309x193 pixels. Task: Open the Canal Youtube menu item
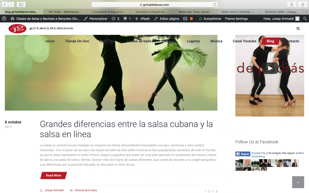coord(244,41)
